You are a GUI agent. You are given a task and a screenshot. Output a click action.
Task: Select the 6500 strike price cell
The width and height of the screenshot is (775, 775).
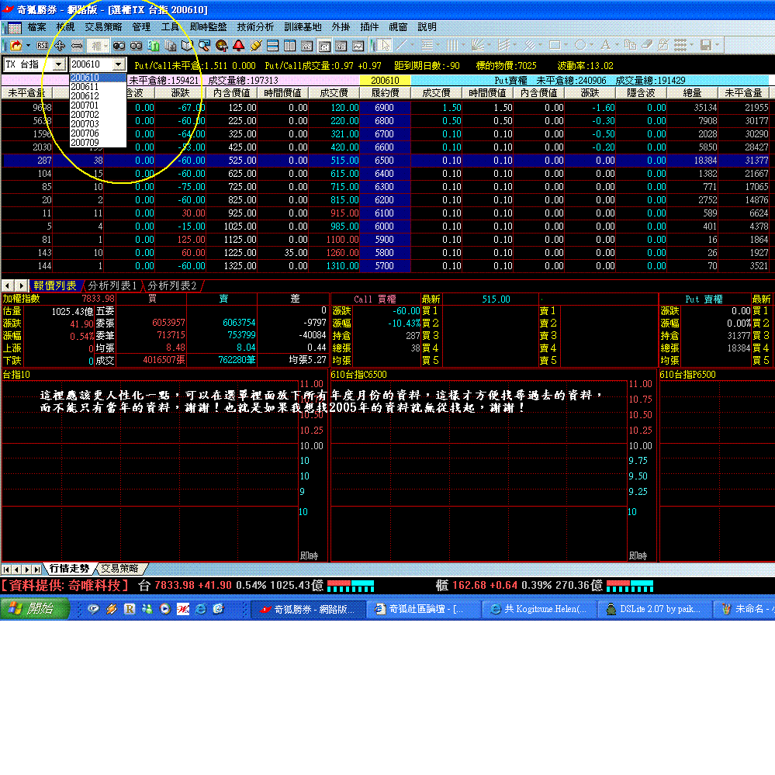click(384, 161)
